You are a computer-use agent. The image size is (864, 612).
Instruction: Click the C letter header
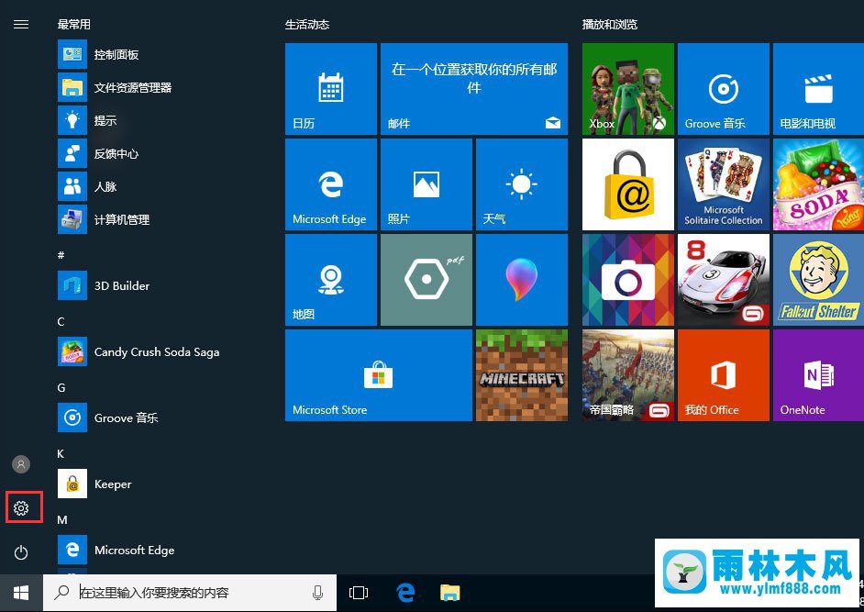click(x=61, y=321)
